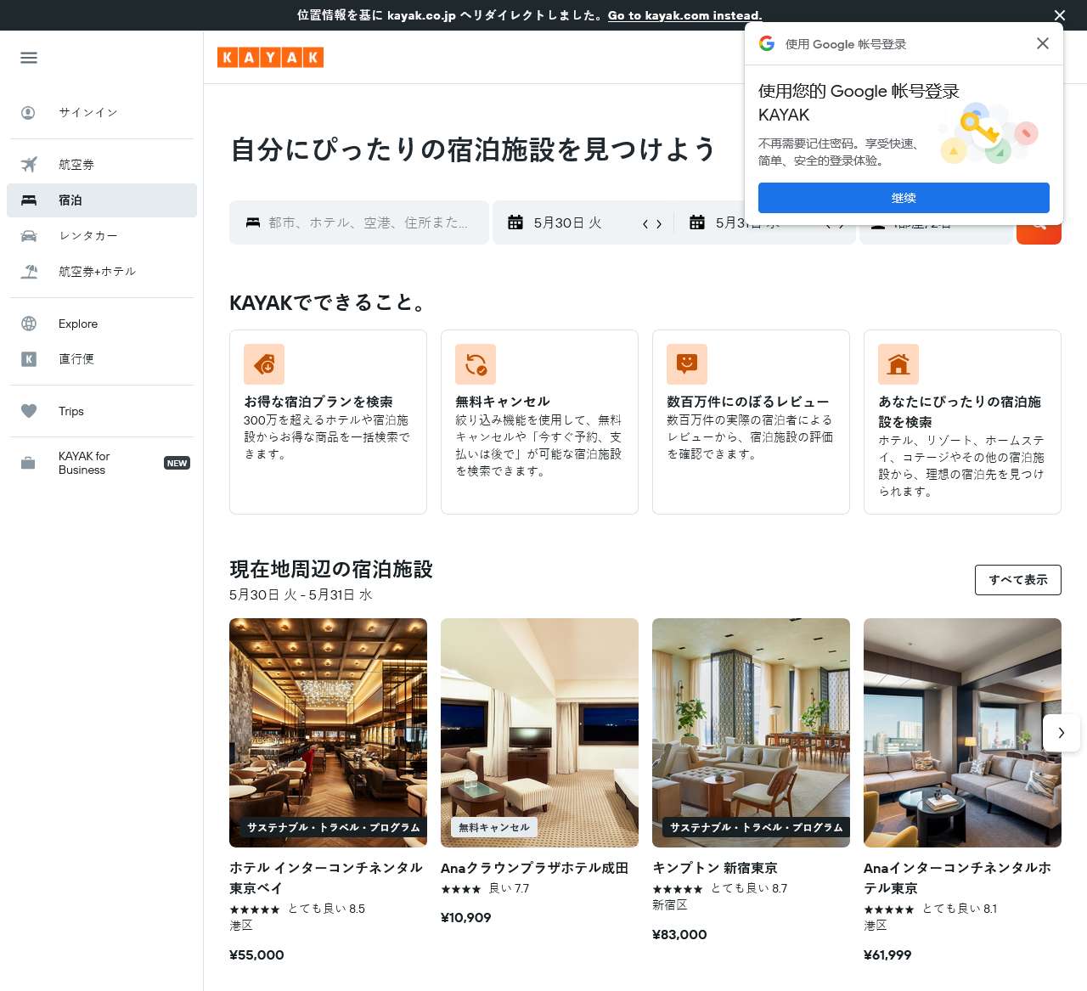Click the 無料キャンセル free cancellation icon

476,364
